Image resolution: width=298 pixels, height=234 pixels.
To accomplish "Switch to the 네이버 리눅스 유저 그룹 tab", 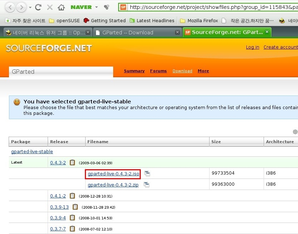I will click(48, 33).
